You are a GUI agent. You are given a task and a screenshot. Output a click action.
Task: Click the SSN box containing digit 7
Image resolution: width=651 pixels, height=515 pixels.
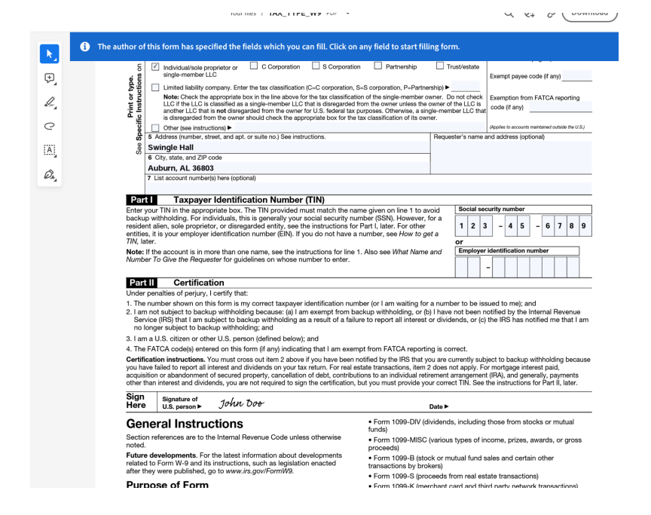(560, 226)
